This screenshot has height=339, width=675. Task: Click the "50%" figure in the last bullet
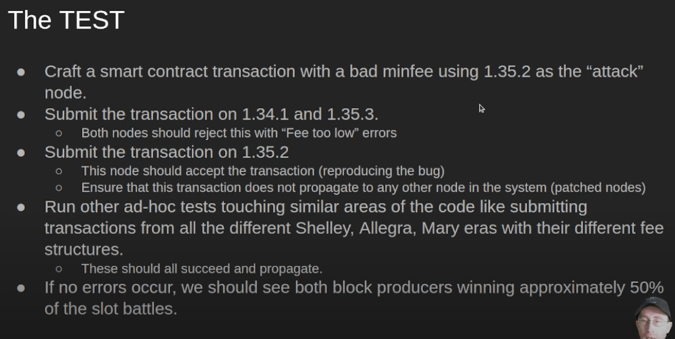pos(646,287)
